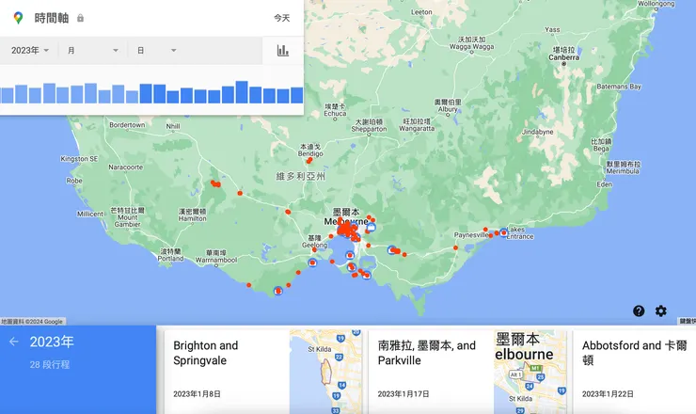Click the 今天 button
Screen dimensions: 696x414
[x=281, y=18]
